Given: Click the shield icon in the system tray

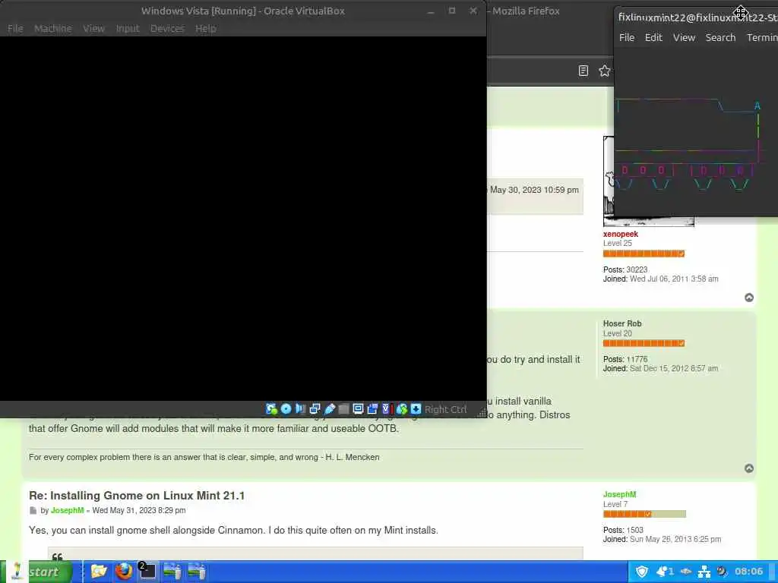Looking at the screenshot, I should coord(641,572).
